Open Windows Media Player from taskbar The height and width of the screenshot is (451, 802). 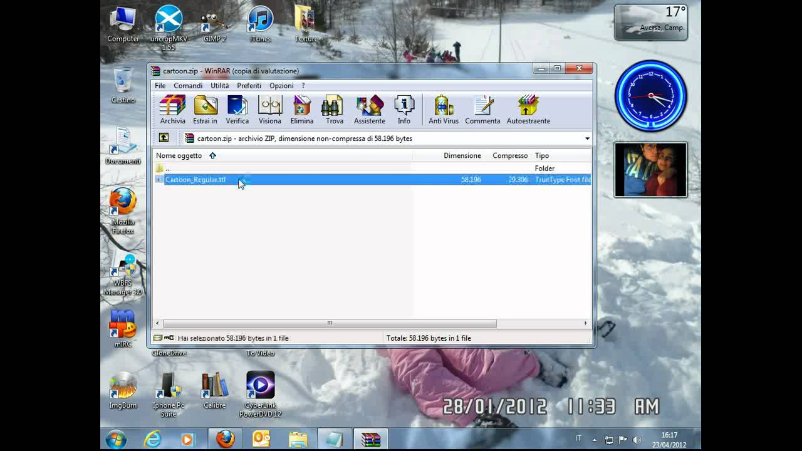tap(187, 440)
